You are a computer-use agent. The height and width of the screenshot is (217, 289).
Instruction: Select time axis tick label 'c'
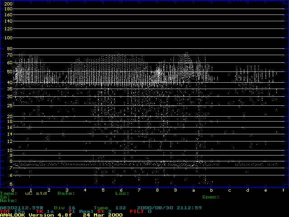230,190
